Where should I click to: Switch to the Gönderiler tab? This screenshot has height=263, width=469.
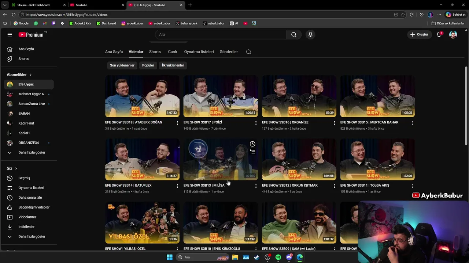tap(229, 52)
